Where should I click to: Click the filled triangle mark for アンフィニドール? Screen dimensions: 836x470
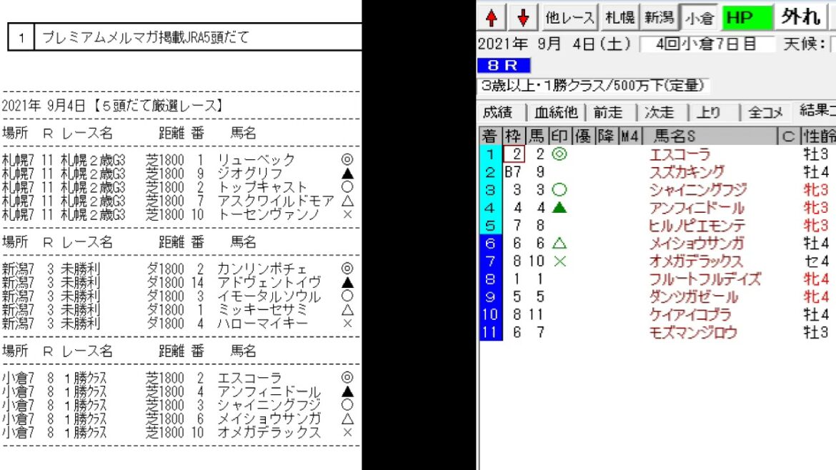559,208
